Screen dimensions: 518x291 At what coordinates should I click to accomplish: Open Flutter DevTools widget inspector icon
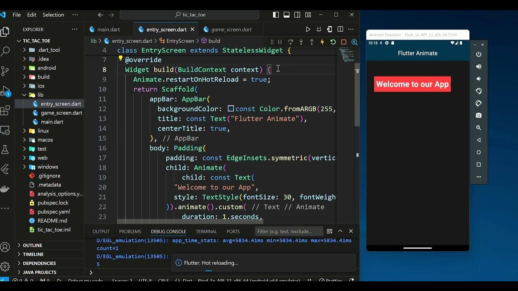[355, 42]
